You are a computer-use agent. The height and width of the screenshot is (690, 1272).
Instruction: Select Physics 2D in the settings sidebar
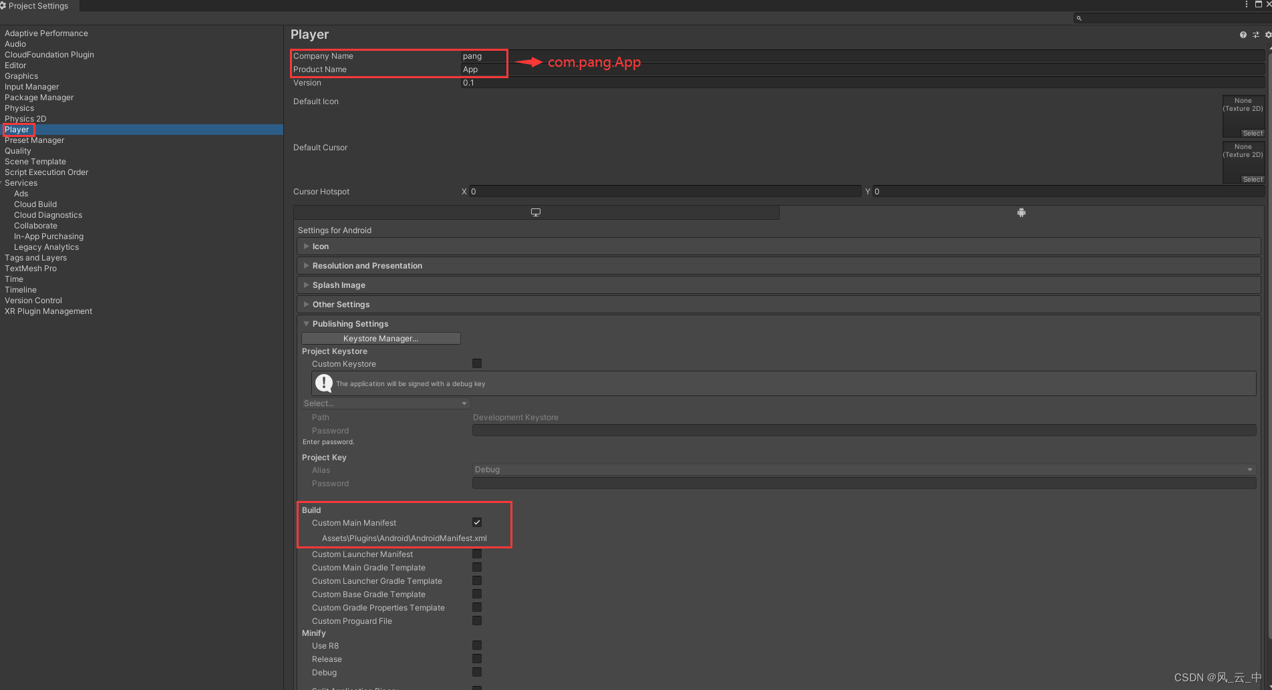tap(25, 118)
